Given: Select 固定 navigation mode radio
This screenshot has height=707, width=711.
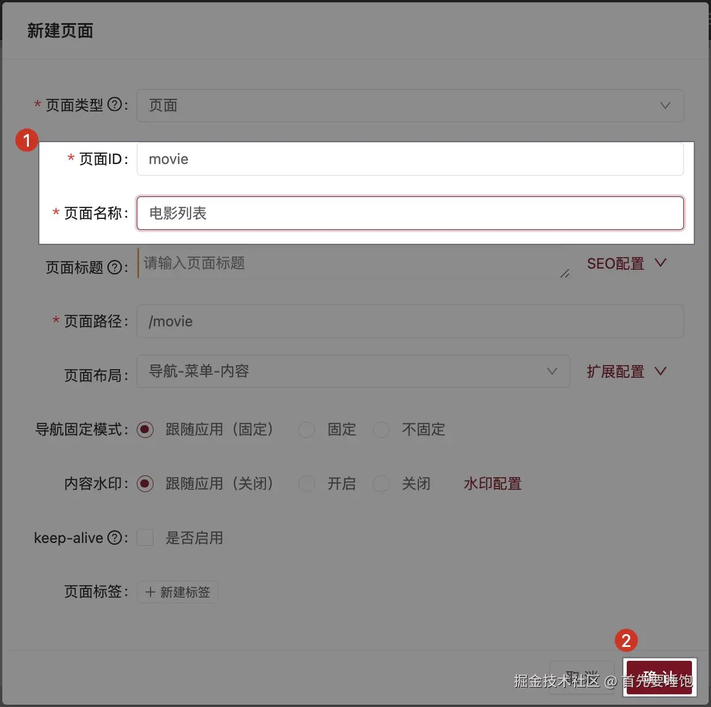Looking at the screenshot, I should tap(306, 430).
